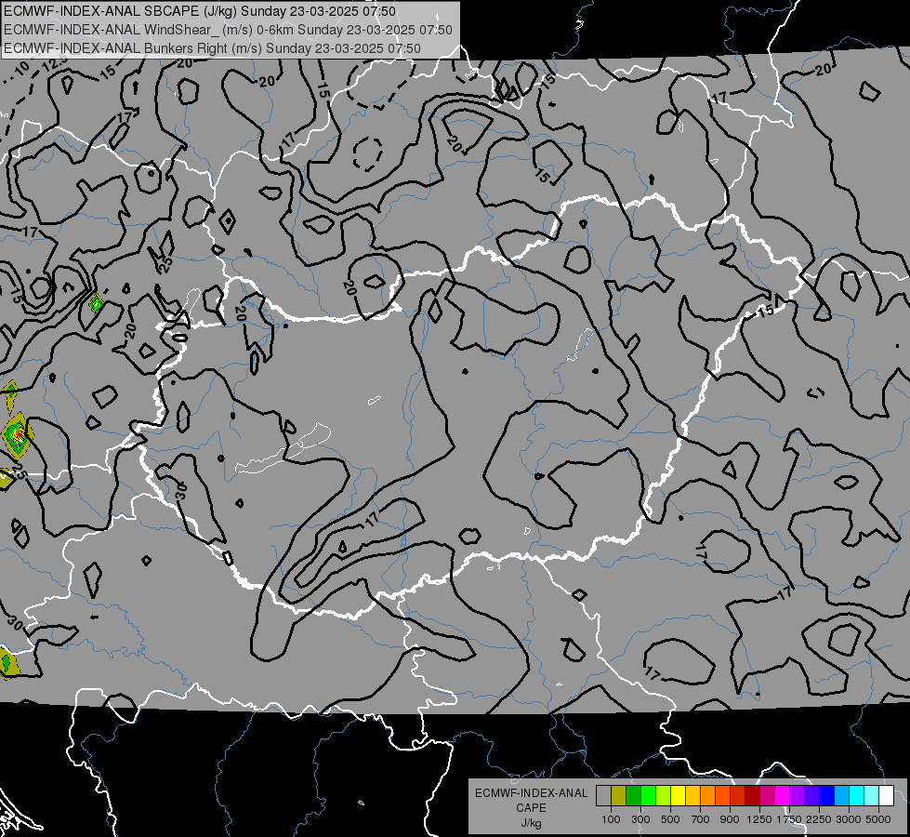910x837 pixels.
Task: Click the CAPE label in the legend
Action: pos(531,807)
